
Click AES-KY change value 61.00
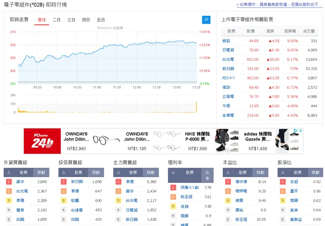273,78
